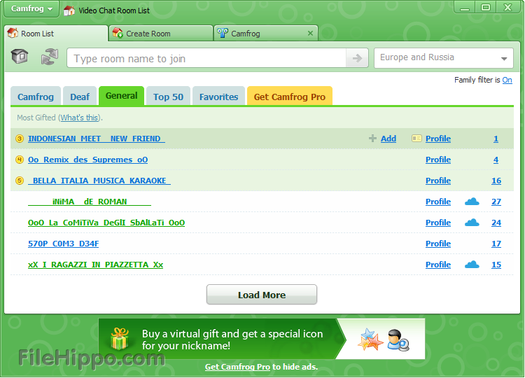
Task: Click the Load More button
Action: point(261,295)
